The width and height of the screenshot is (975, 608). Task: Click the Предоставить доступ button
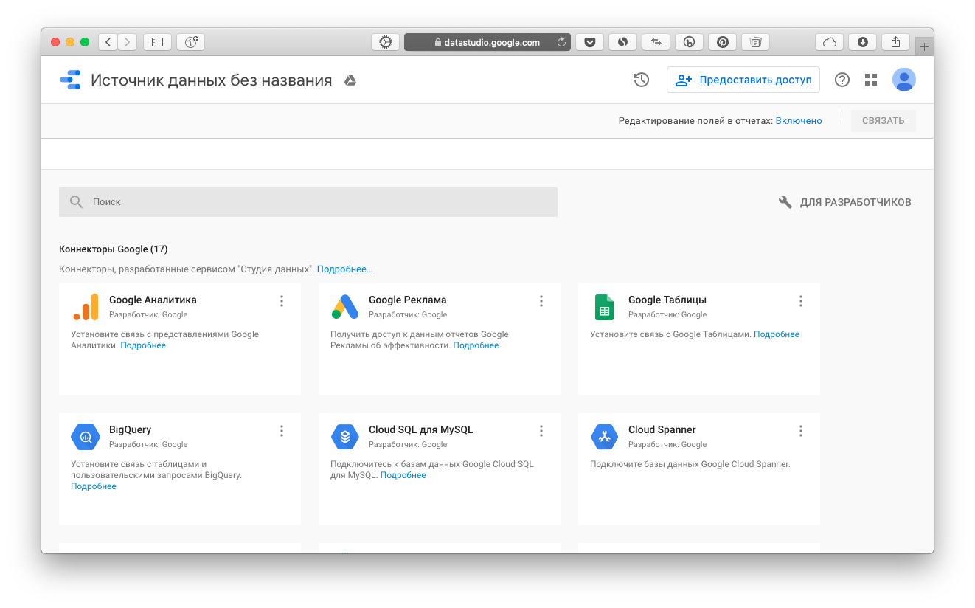click(743, 80)
